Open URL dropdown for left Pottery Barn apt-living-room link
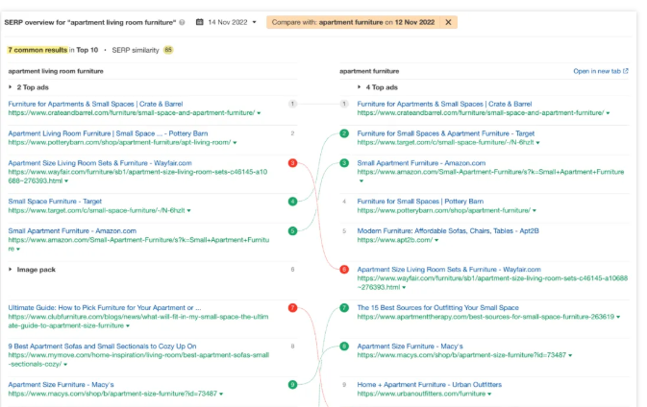Screen dimensions: 647x407 click(234, 142)
